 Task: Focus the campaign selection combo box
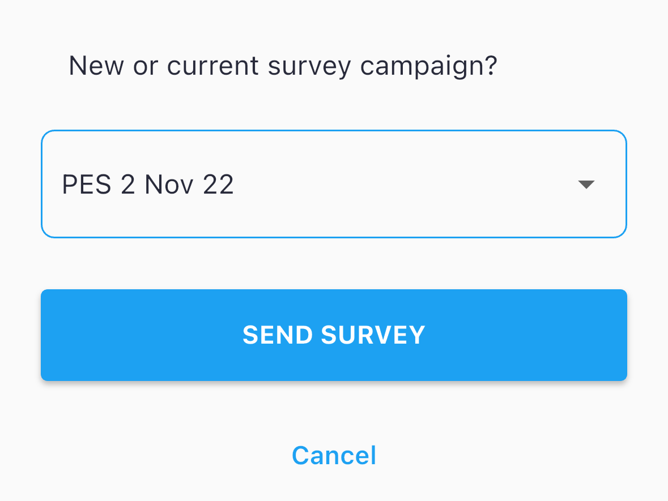pos(333,185)
